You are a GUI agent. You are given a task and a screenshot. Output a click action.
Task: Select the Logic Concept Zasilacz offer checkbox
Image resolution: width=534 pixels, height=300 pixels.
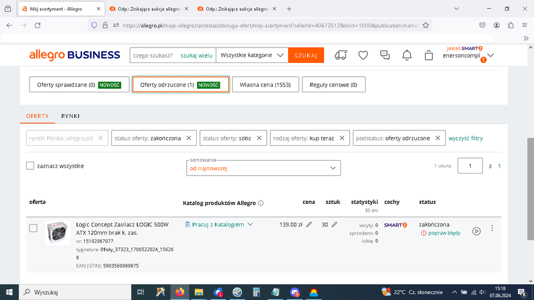[x=33, y=228]
